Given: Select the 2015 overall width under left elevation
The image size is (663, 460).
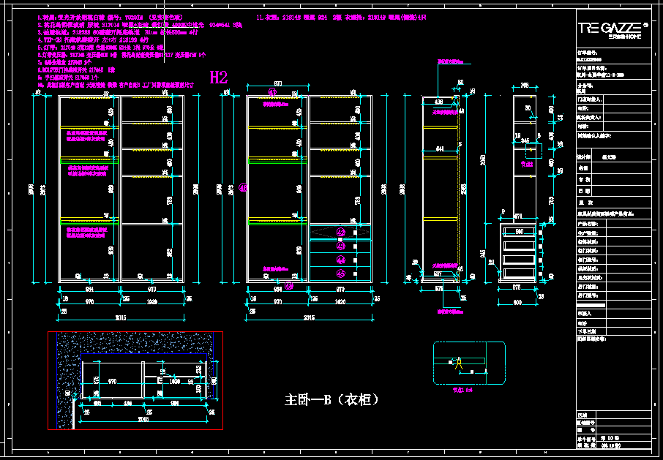Looking at the screenshot, I should (121, 317).
